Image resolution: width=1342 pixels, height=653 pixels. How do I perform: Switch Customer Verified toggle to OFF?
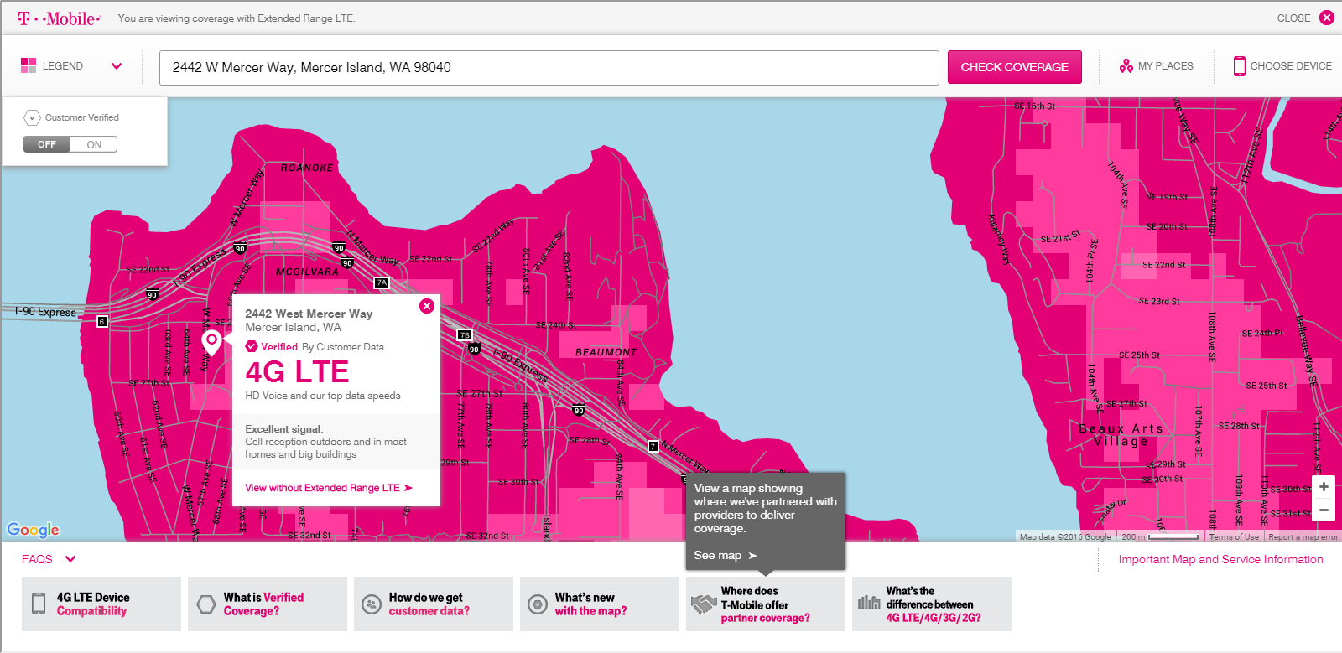tap(47, 144)
